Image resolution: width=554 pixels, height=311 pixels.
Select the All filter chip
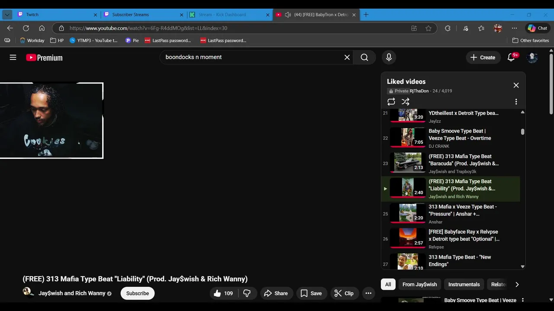pyautogui.click(x=388, y=284)
